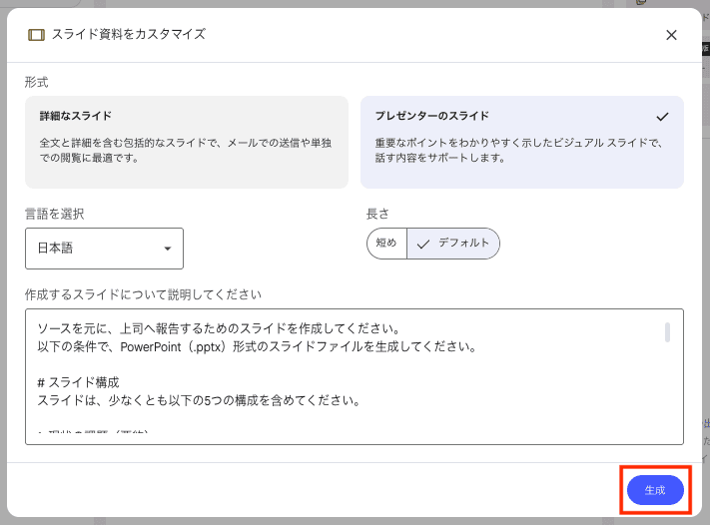Click the slide deck icon beside the dialog title

point(36,35)
